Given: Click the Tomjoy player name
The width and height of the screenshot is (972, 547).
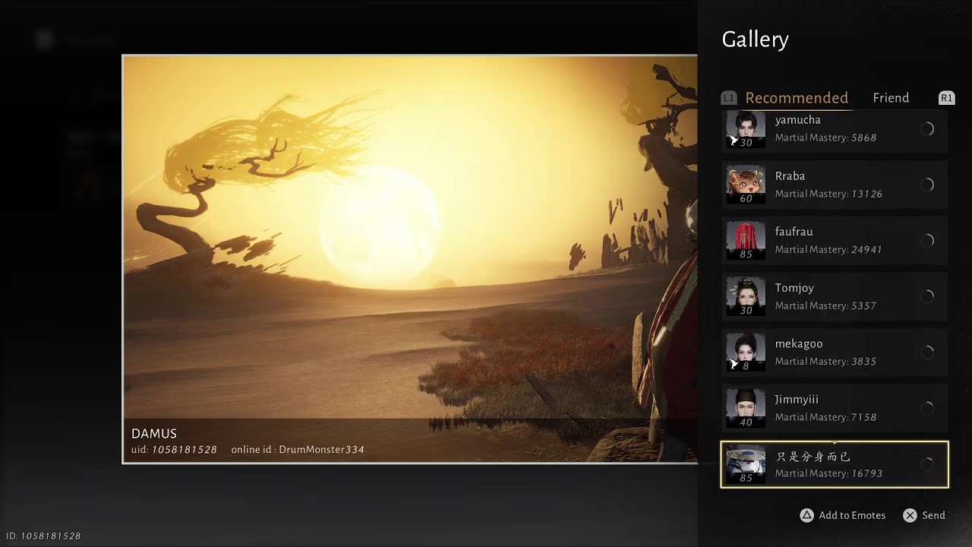Looking at the screenshot, I should pos(794,288).
